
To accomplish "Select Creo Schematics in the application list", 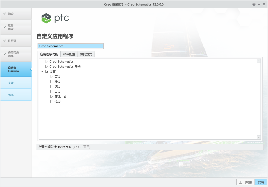I will (x=71, y=46).
